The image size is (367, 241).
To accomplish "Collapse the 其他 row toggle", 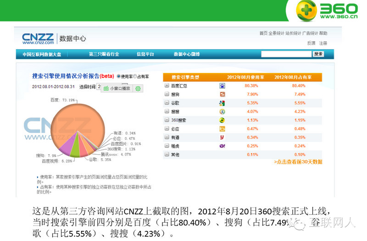I will tap(167, 154).
